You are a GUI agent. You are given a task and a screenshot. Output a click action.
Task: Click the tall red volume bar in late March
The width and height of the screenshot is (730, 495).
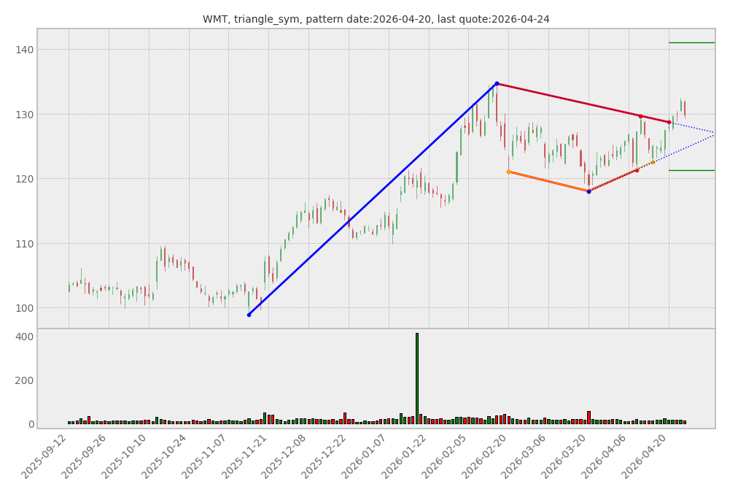coord(589,417)
